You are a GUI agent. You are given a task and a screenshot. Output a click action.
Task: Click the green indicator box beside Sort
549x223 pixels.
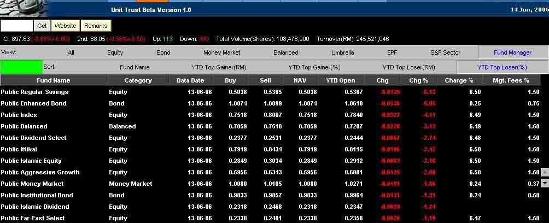21,67
